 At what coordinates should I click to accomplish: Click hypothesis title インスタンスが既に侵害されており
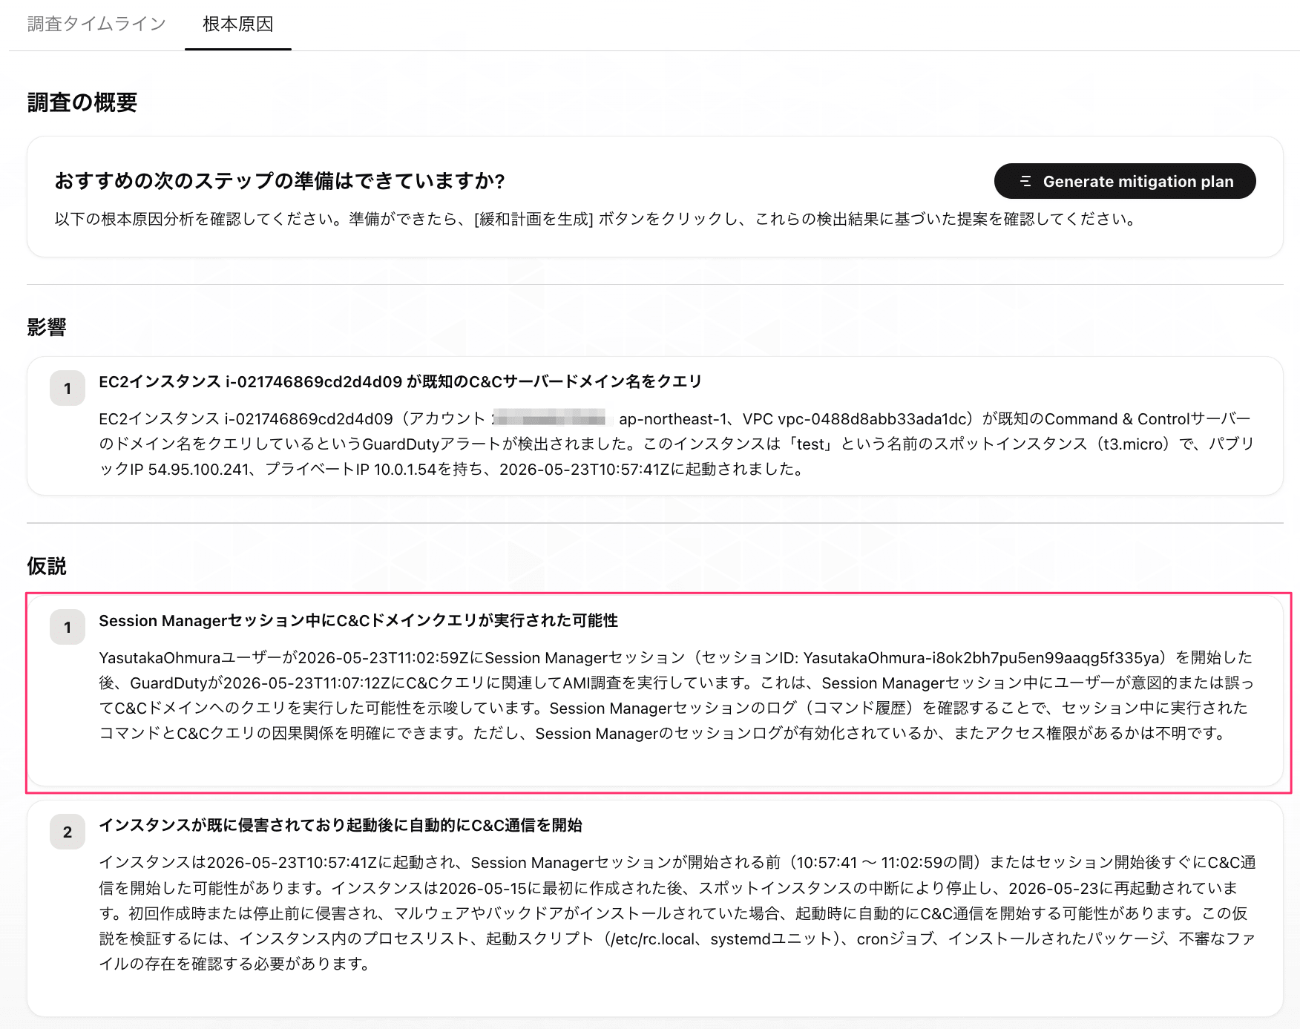pos(341,825)
